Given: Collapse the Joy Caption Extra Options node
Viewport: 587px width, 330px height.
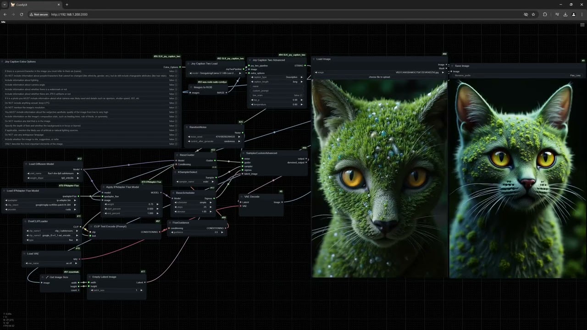Looking at the screenshot, I should click(x=2, y=61).
